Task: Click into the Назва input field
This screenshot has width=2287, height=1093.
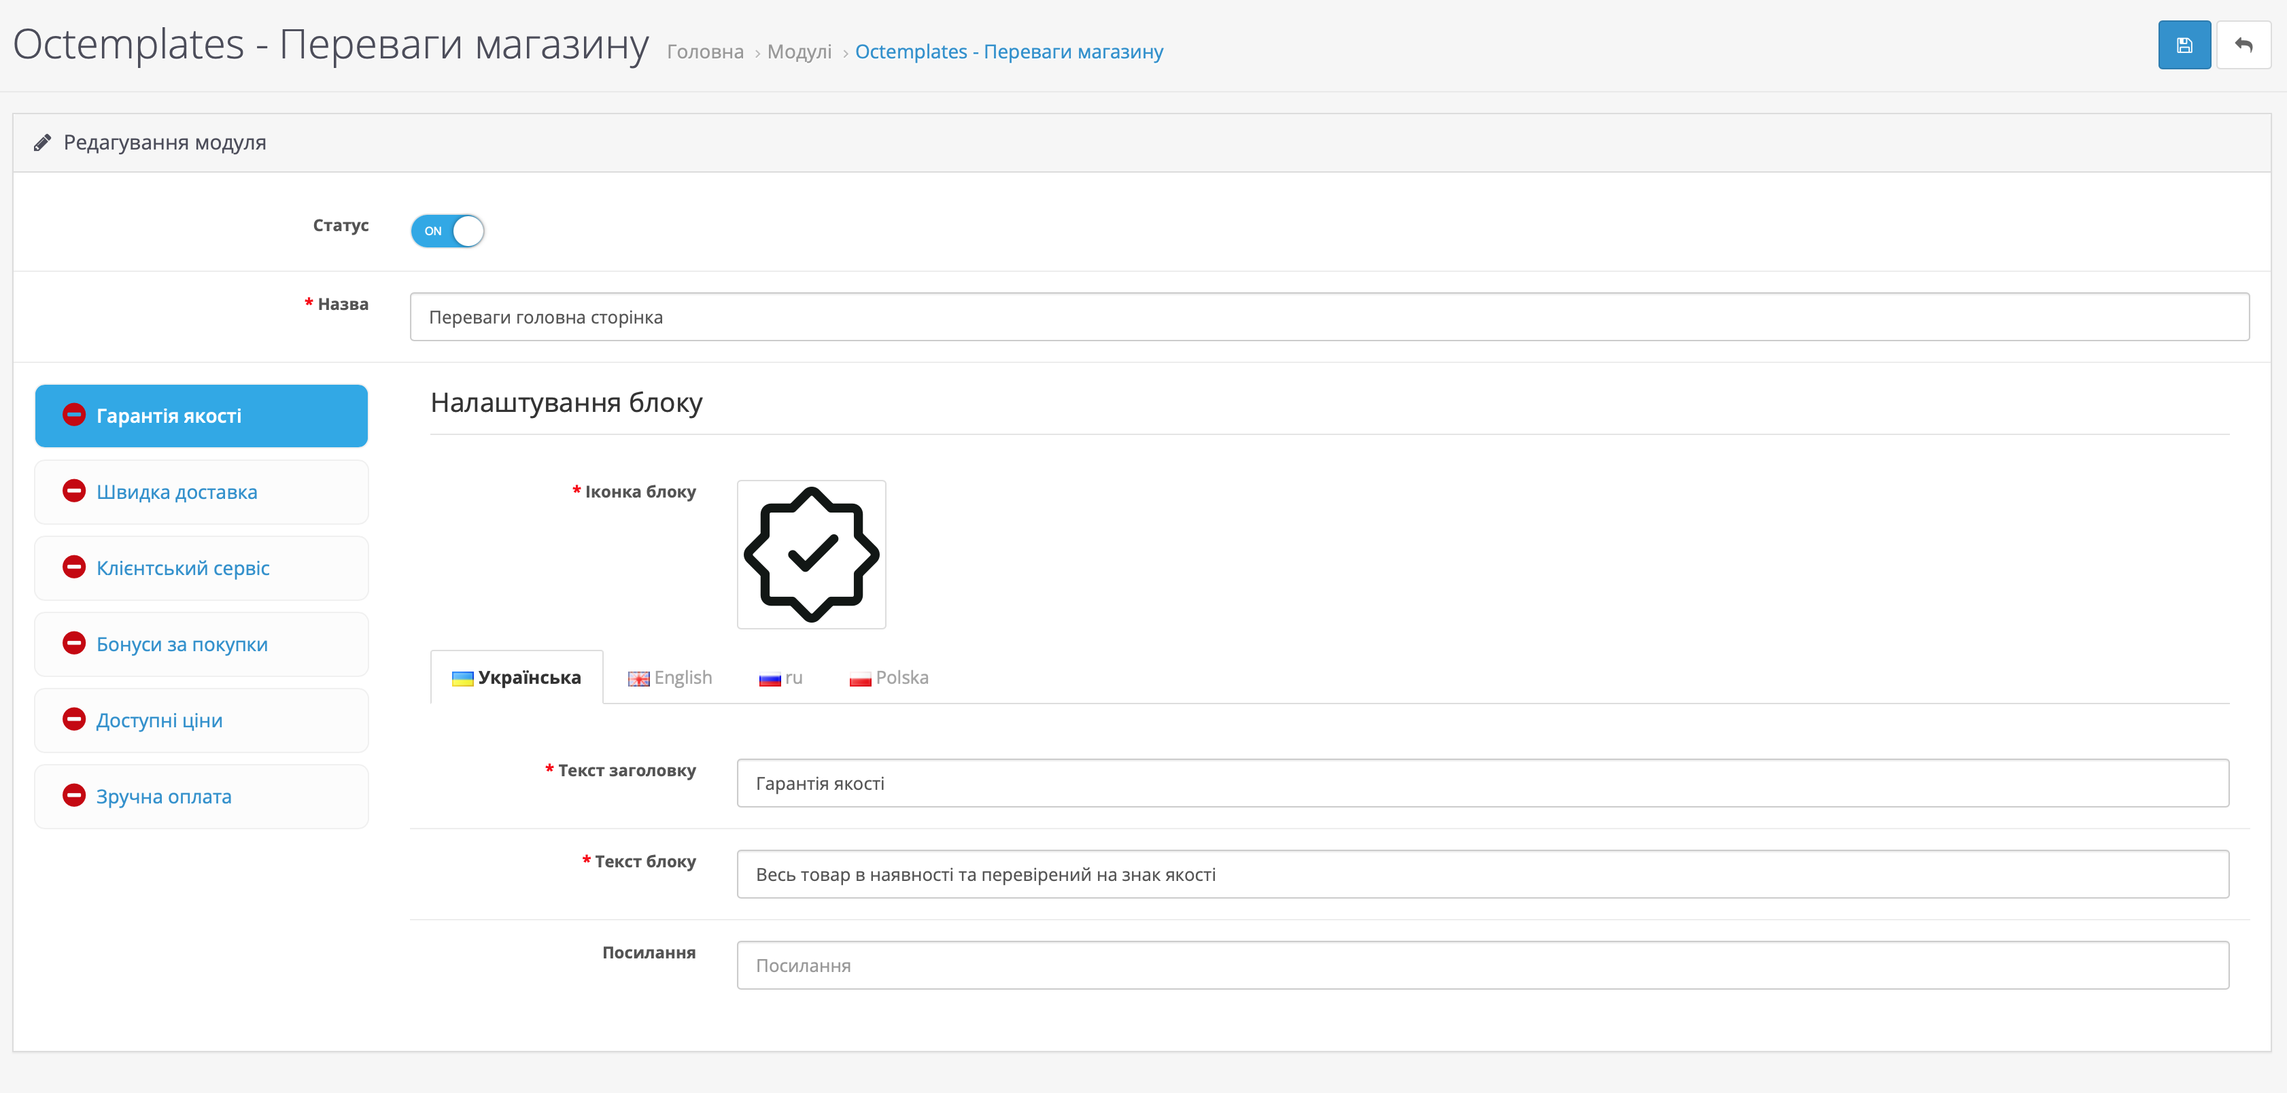Action: 1329,317
